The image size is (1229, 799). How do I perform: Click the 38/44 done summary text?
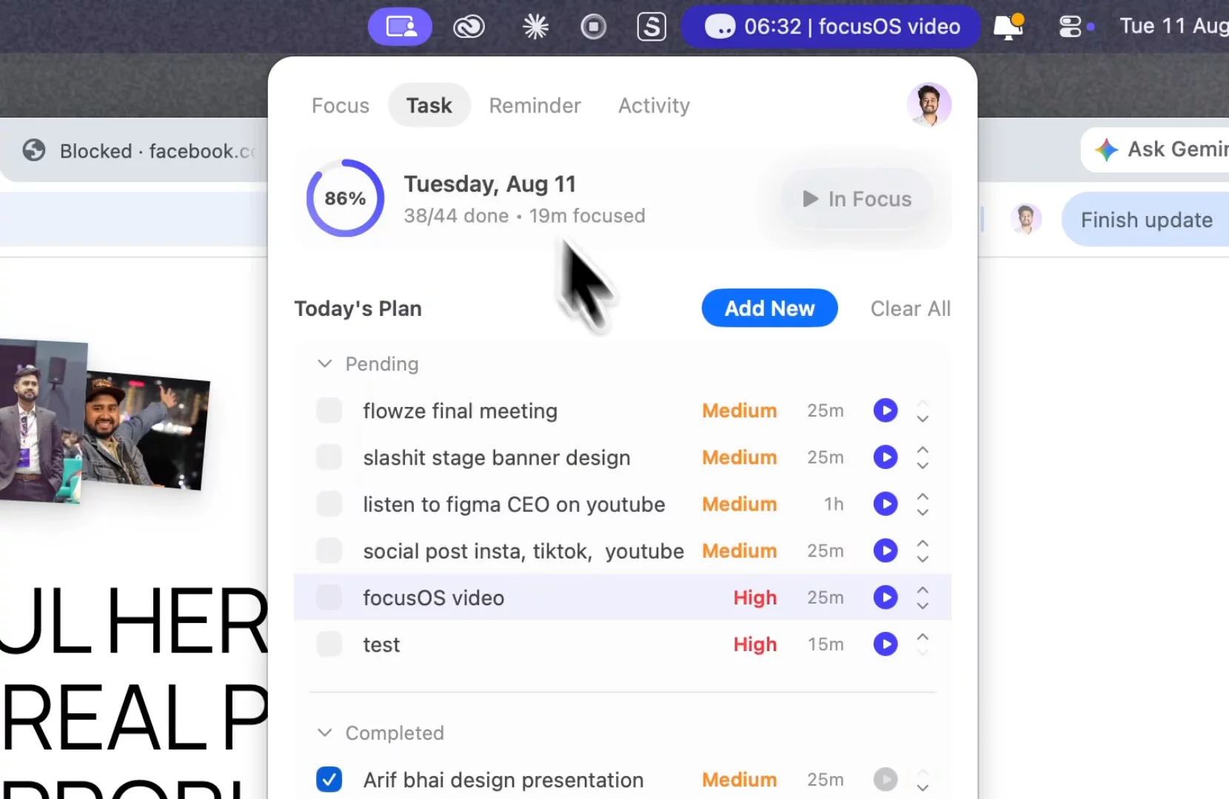click(456, 215)
